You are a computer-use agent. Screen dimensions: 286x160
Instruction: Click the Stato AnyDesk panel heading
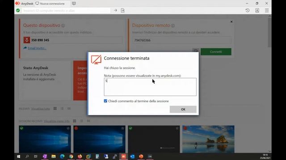coord(36,68)
